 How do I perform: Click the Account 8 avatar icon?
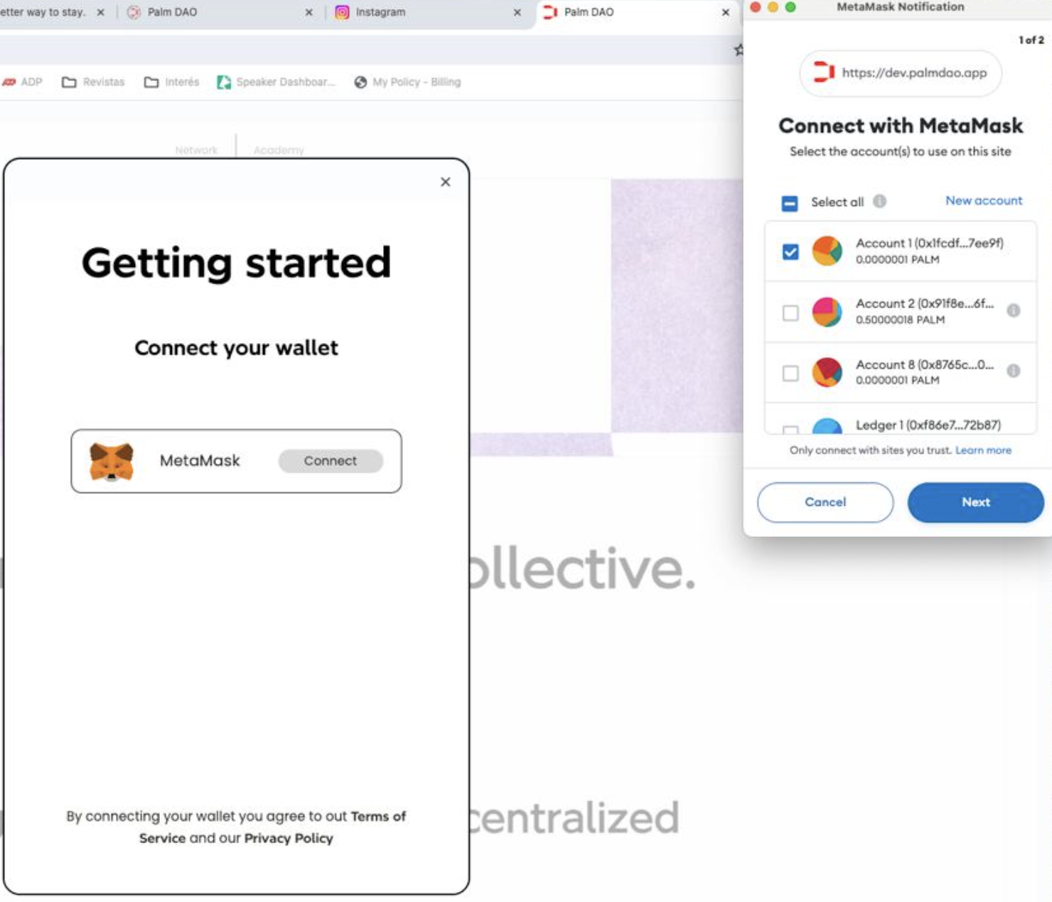827,372
